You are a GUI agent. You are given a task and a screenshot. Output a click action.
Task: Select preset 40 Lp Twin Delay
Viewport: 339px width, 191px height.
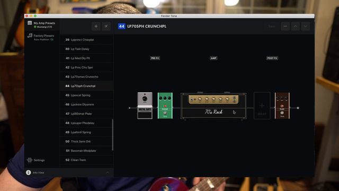pos(86,49)
